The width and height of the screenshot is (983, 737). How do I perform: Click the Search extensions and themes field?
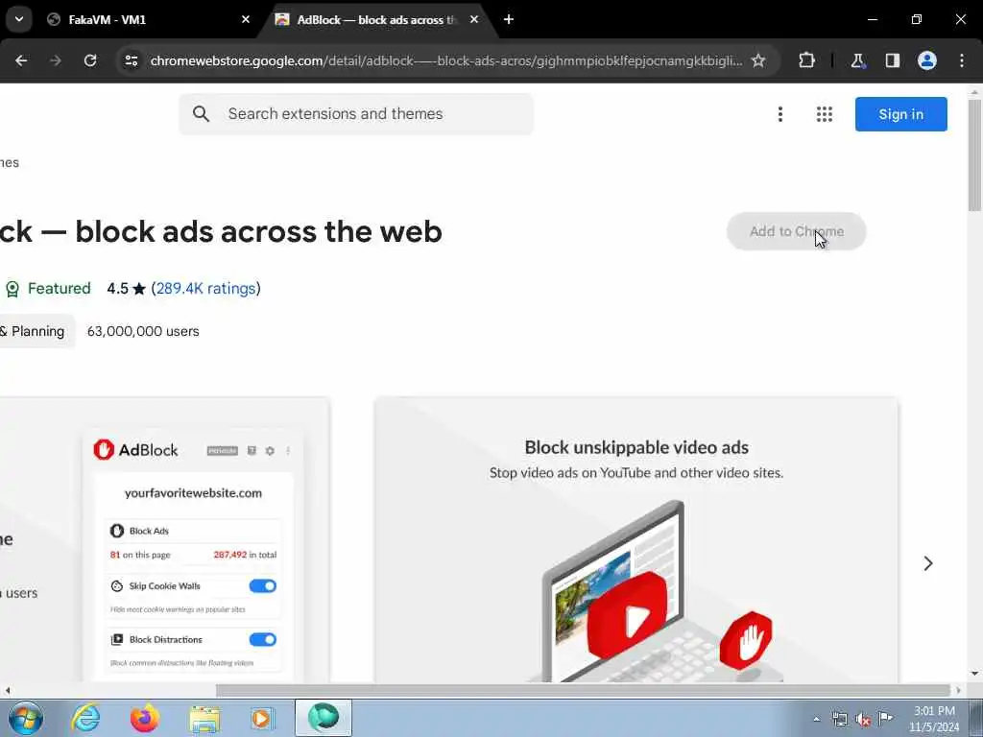point(356,114)
